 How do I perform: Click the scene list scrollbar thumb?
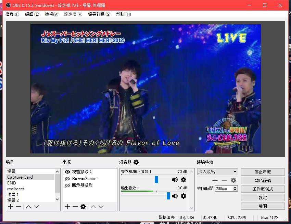(58, 183)
